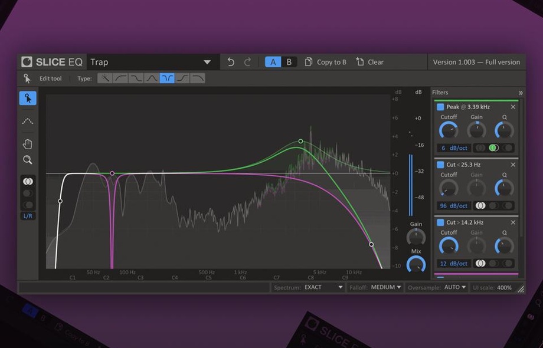Open the Trap preset dropdown

pos(151,61)
